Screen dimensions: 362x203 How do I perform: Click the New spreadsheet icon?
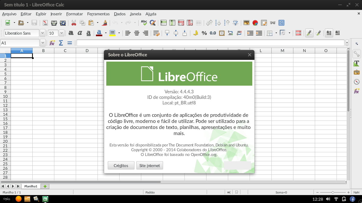(8, 23)
